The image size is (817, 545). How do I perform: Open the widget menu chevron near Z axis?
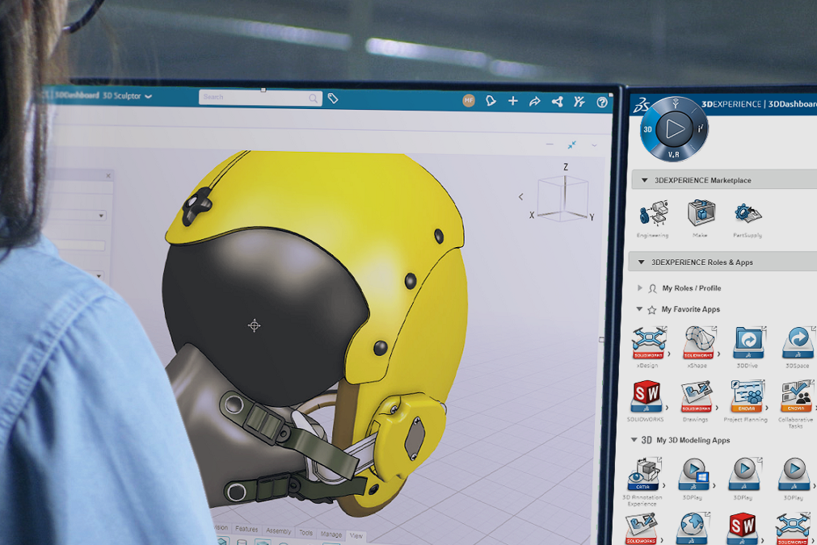click(x=594, y=145)
